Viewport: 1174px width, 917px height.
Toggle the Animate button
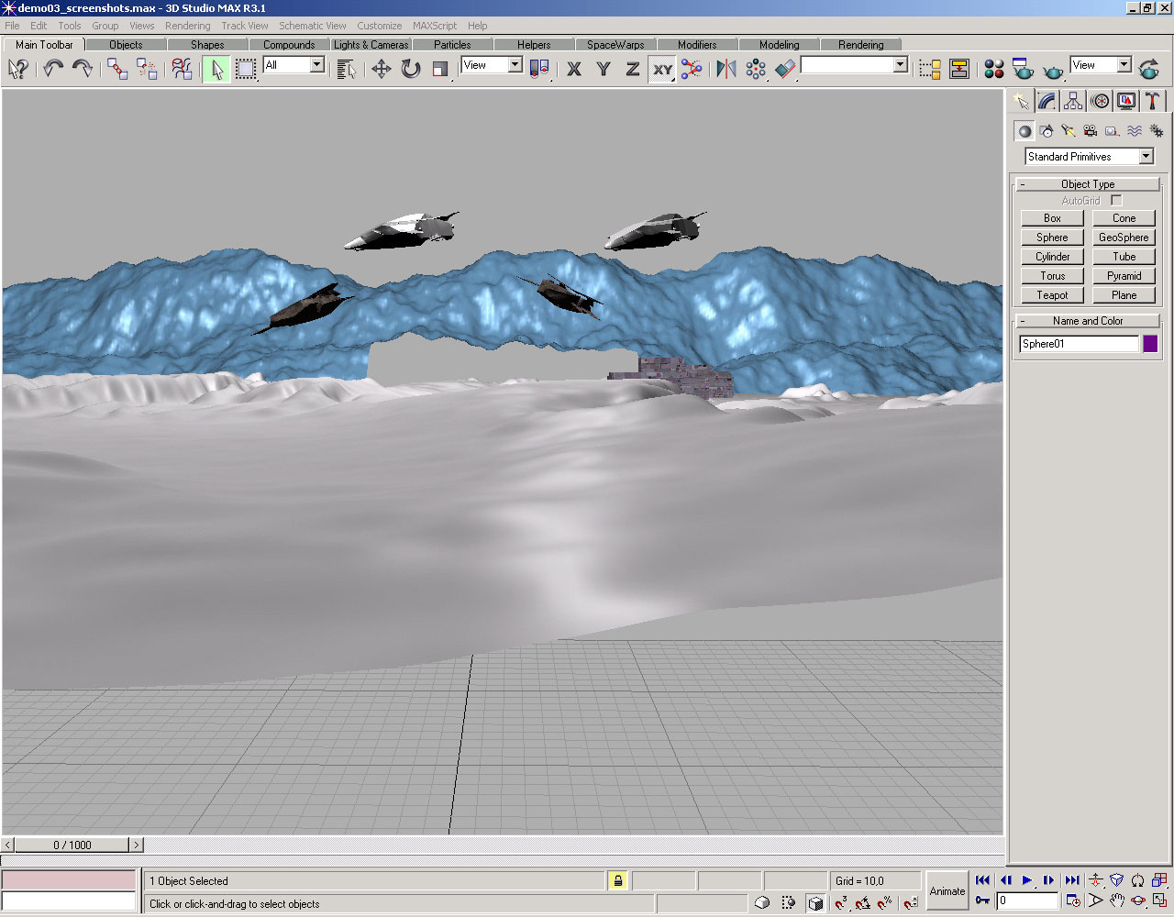click(947, 890)
